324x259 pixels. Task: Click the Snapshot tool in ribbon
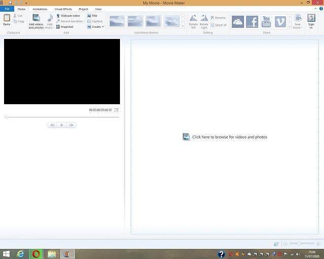pyautogui.click(x=65, y=27)
